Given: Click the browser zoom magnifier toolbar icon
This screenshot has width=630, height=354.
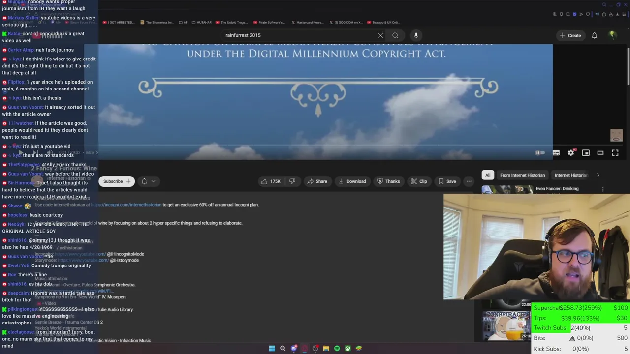Looking at the screenshot, I should tap(555, 14).
